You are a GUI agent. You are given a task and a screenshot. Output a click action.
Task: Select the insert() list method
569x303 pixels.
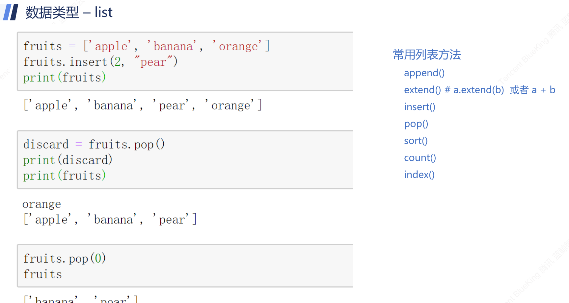(x=420, y=107)
